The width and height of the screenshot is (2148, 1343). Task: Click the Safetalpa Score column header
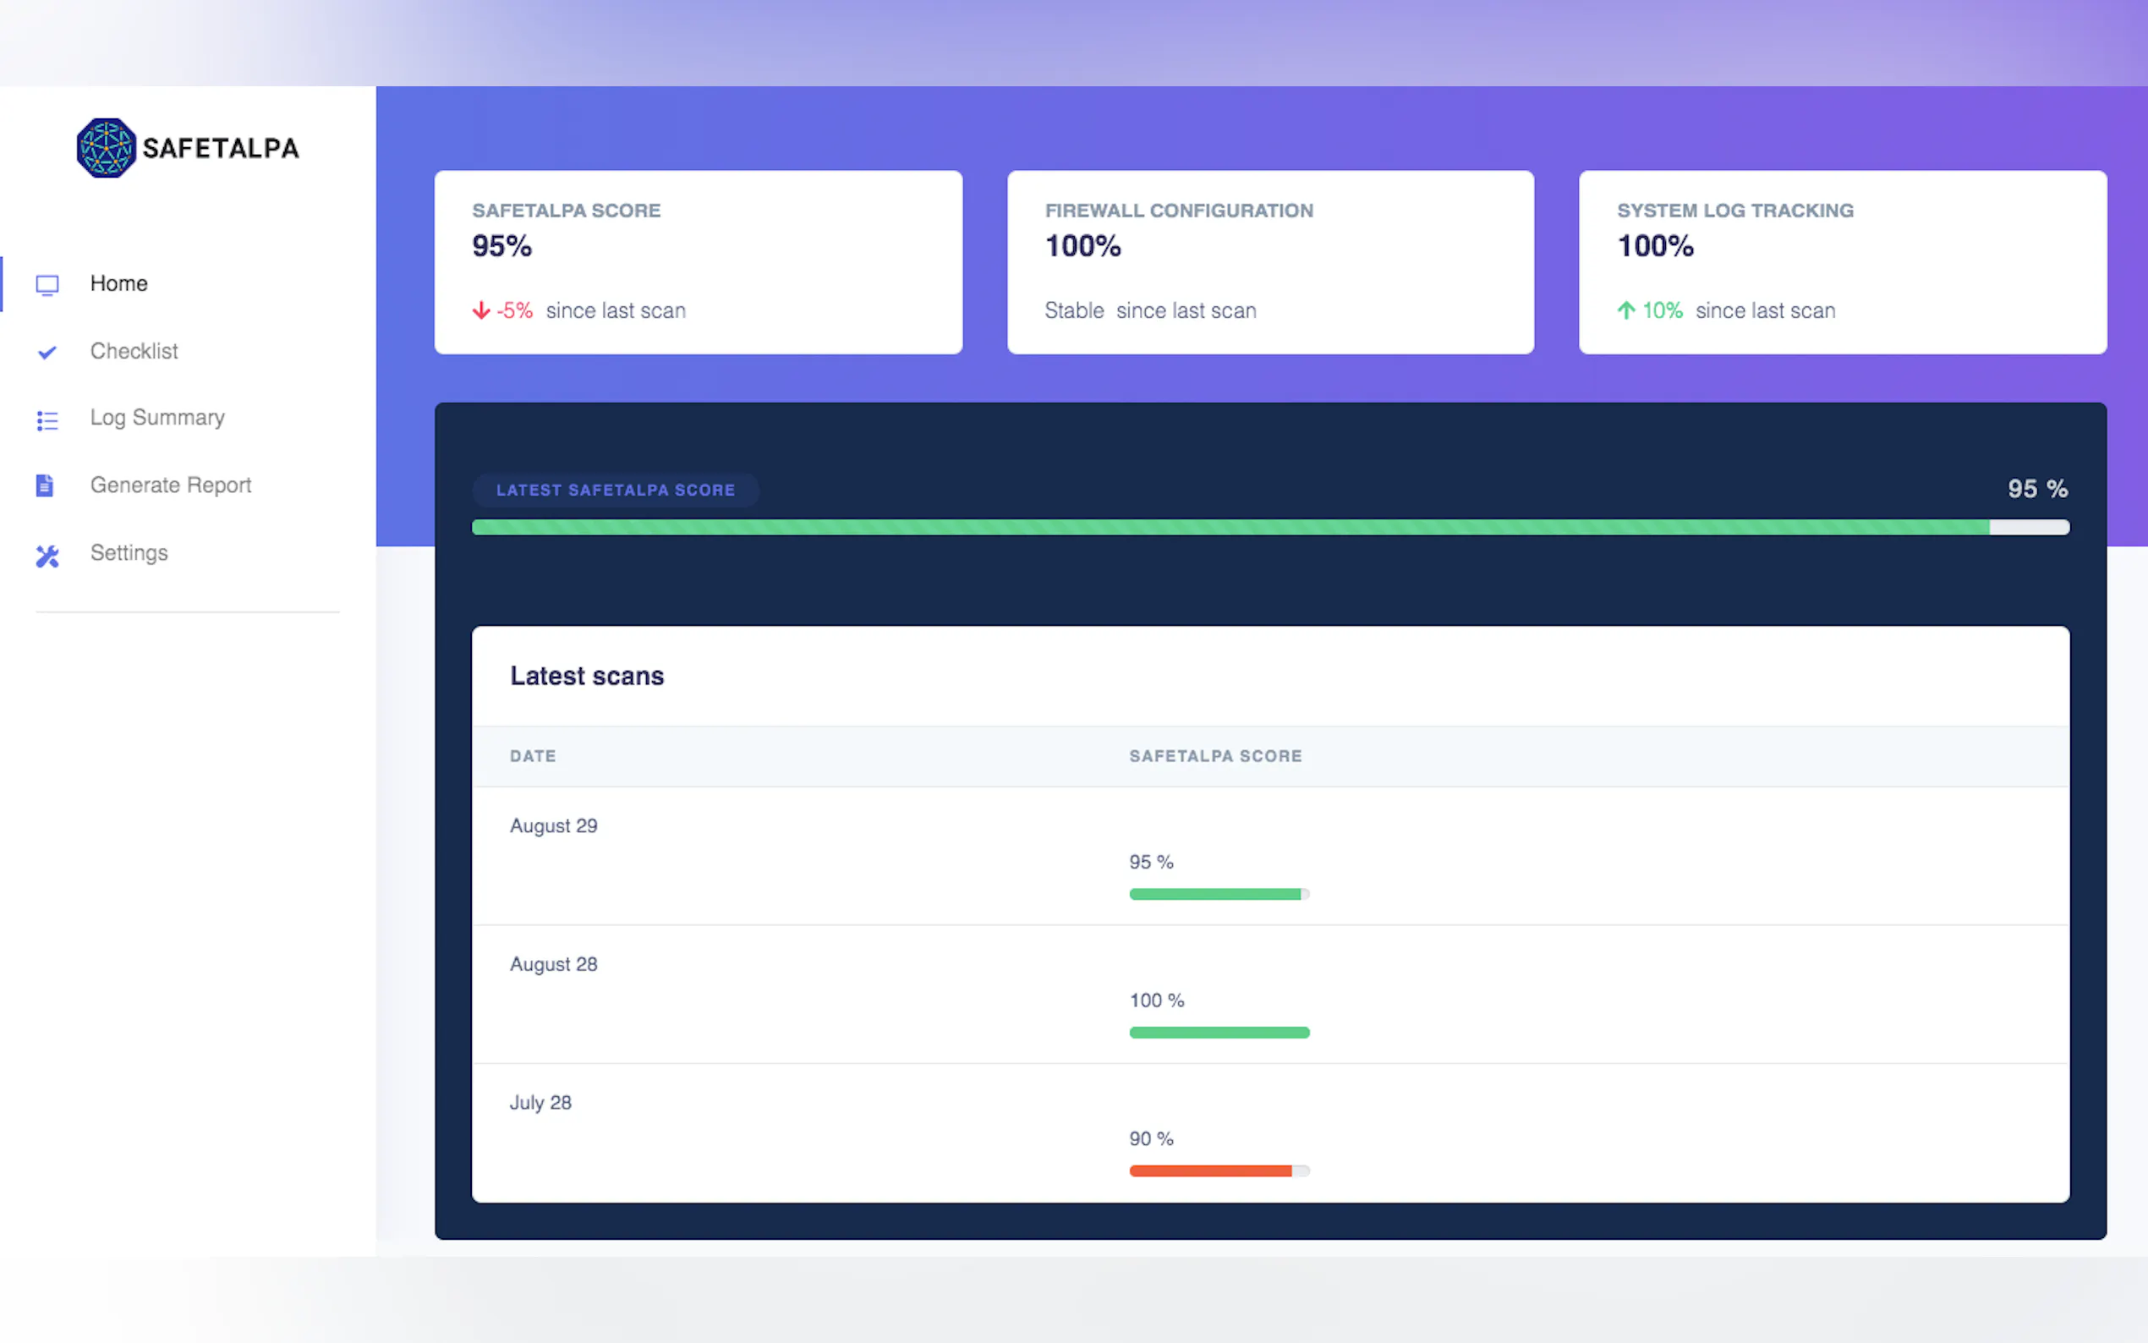click(x=1214, y=756)
